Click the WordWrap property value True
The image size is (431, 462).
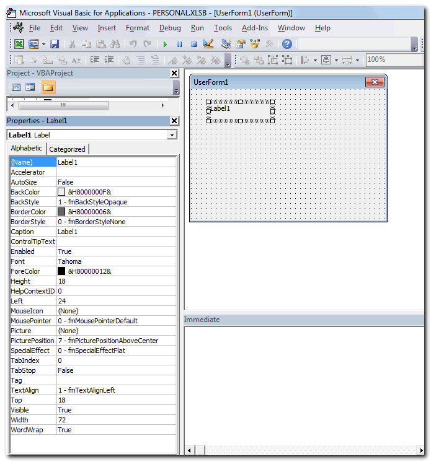(116, 430)
